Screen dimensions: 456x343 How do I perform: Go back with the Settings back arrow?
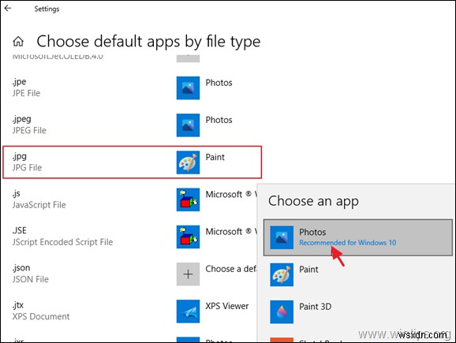click(8, 8)
